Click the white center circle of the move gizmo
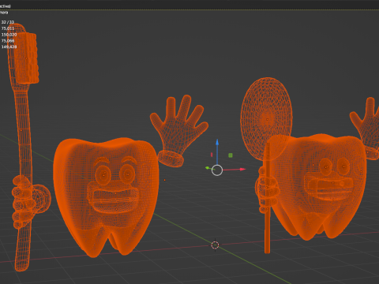 point(217,170)
